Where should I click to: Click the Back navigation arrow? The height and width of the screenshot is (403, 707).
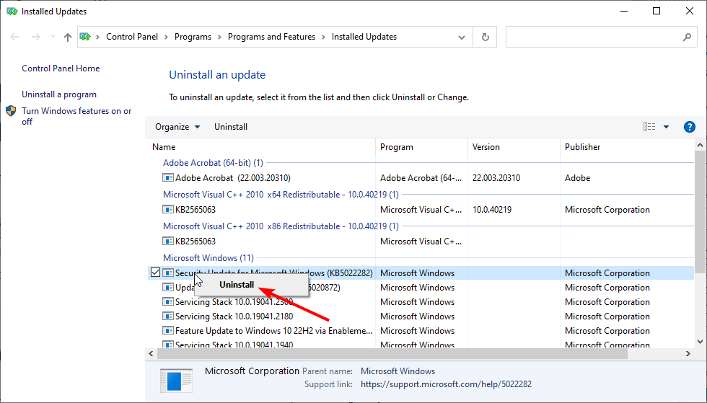14,37
